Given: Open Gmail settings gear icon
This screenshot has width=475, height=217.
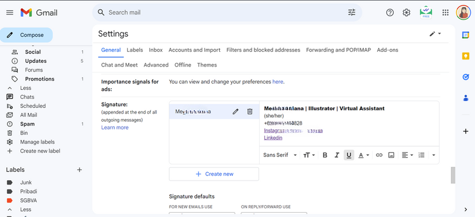Looking at the screenshot, I should click(406, 12).
